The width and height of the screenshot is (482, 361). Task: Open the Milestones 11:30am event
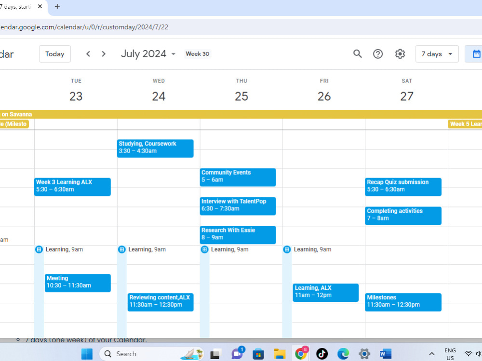(403, 302)
